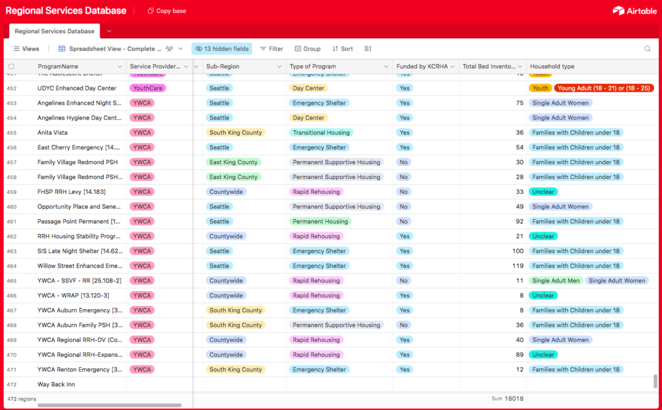Open the Group options
This screenshot has width=662, height=410.
click(308, 49)
